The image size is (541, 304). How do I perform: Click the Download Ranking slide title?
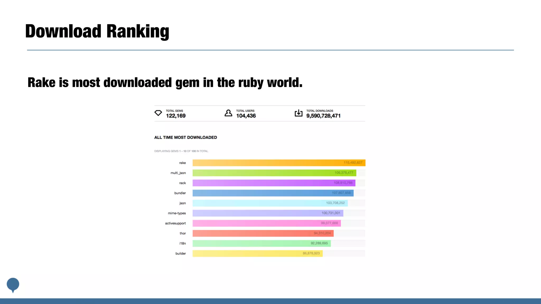pyautogui.click(x=97, y=31)
